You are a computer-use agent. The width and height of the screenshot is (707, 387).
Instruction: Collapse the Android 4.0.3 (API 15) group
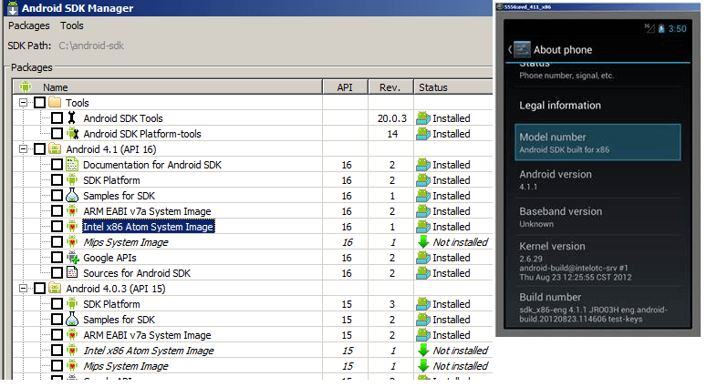coord(24,289)
